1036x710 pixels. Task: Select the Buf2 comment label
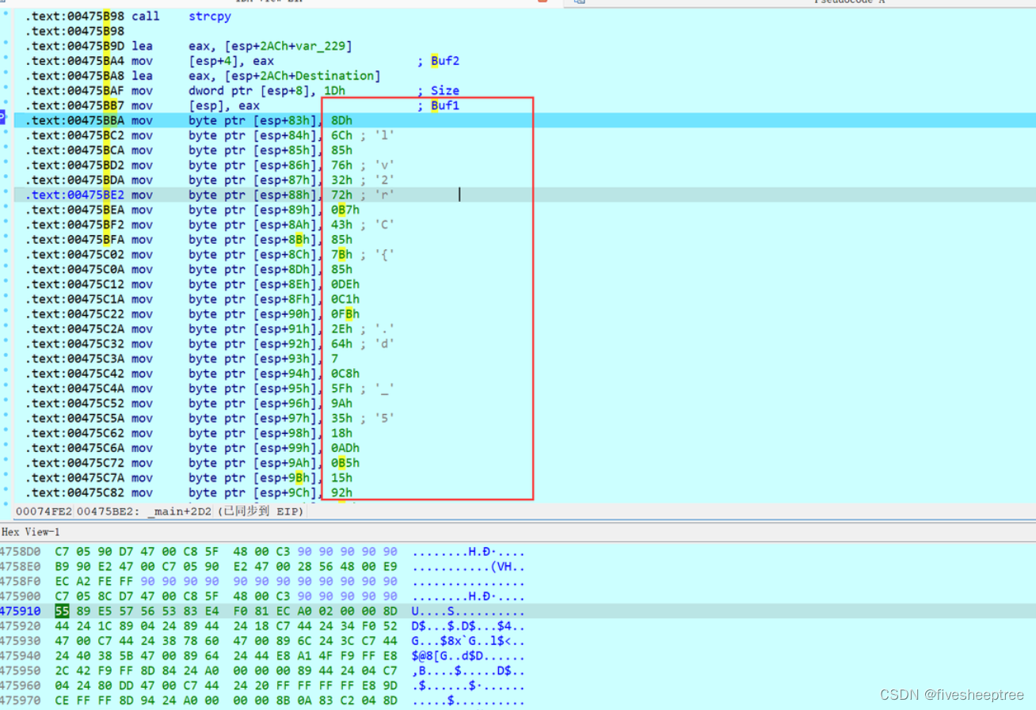(444, 61)
